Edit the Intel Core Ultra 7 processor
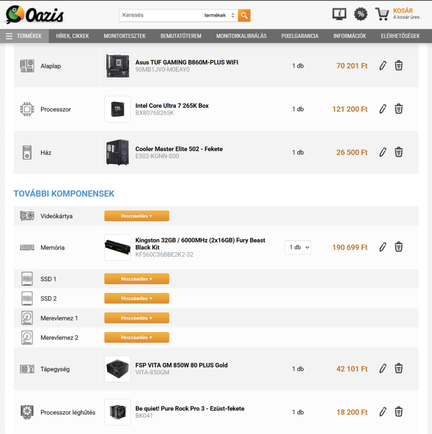Image resolution: width=432 pixels, height=434 pixels. 383,109
